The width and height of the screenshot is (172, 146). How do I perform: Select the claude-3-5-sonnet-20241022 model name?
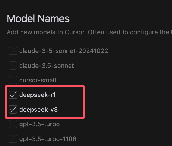[x=64, y=51]
